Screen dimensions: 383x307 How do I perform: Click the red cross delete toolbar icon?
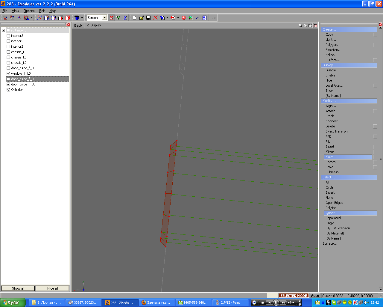pyautogui.click(x=155, y=18)
